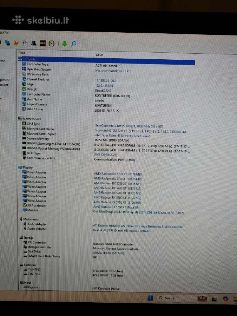Click the icon beside Communication Port
Image resolution: width=237 pixels, height=316 pixels.
(x=24, y=158)
